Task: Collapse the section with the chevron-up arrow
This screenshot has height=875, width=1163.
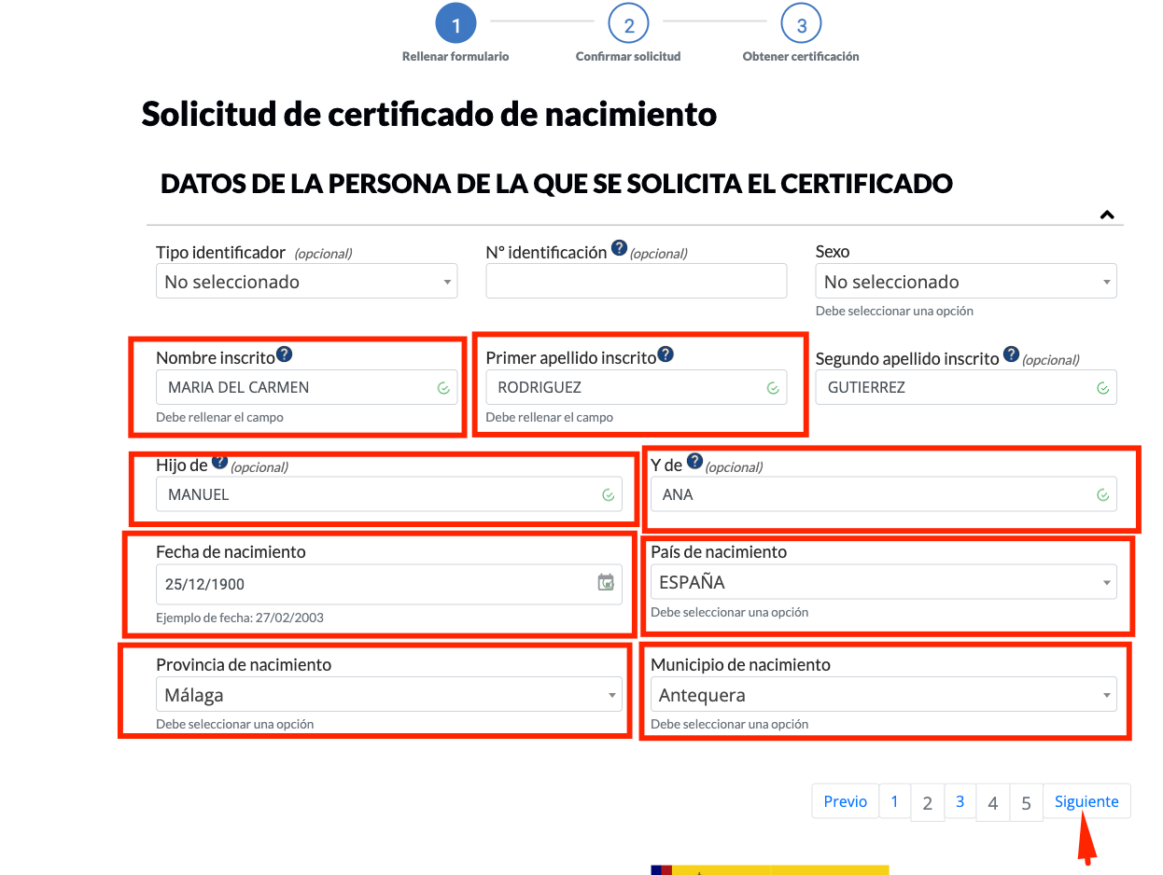Action: [1107, 215]
